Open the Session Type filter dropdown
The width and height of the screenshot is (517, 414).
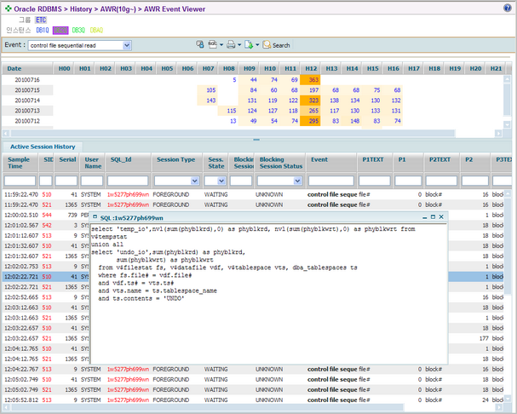tap(195, 181)
